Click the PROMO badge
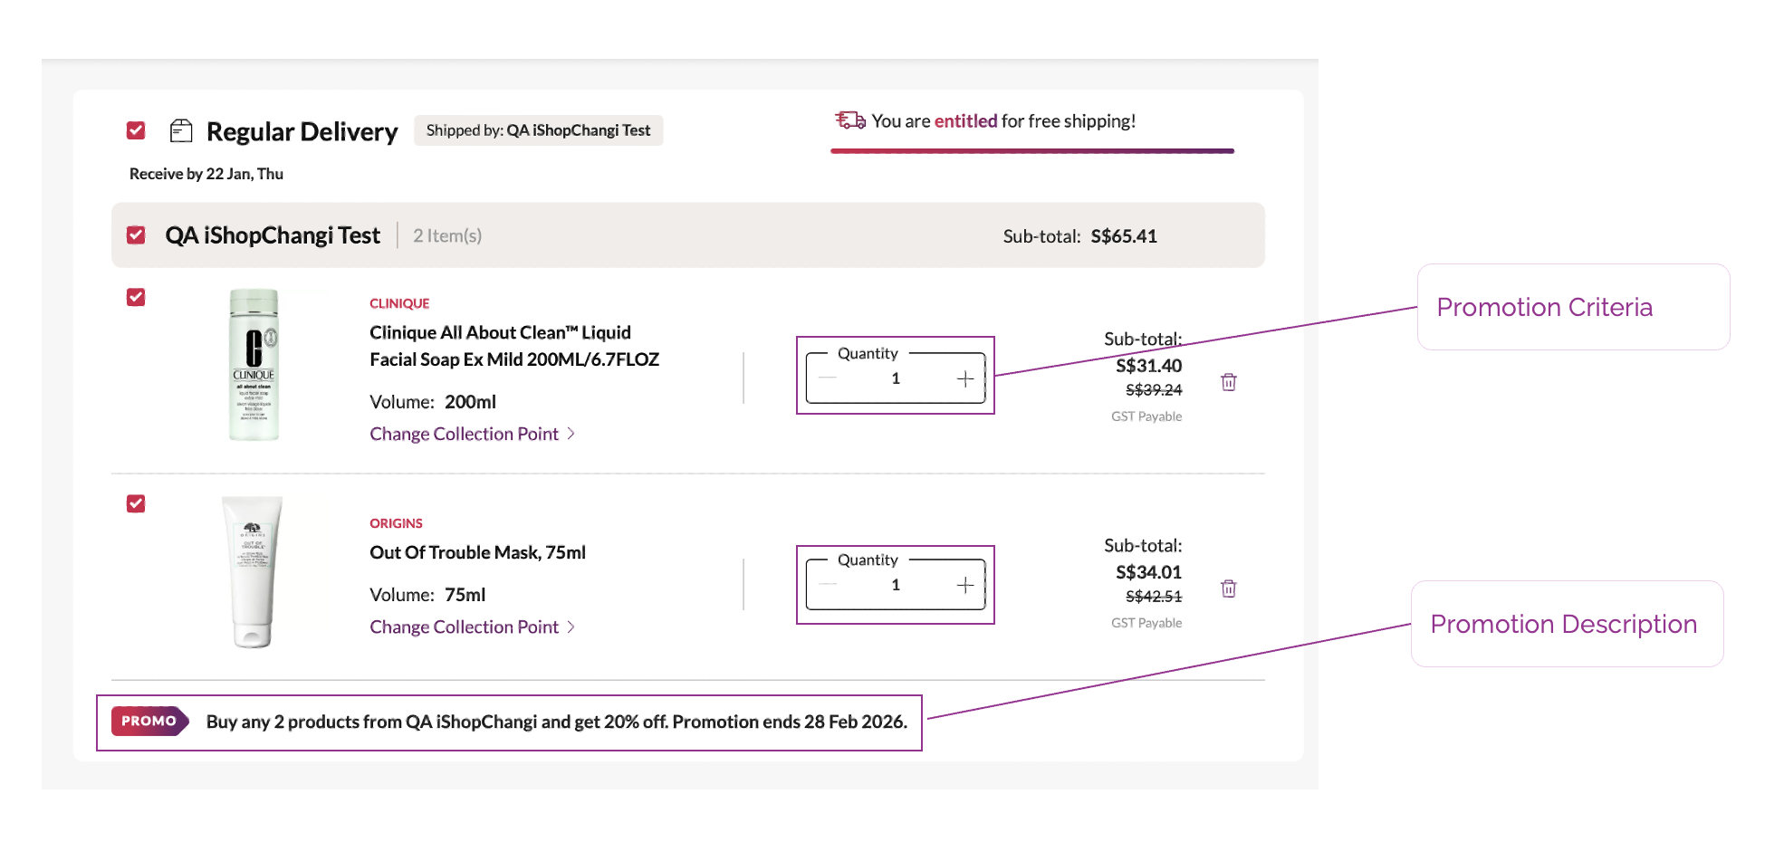The height and width of the screenshot is (842, 1784). click(149, 721)
